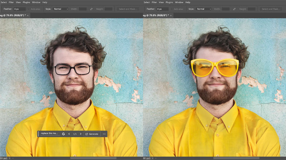
Task: Click the Height field in the left window
Action: (x=109, y=9)
